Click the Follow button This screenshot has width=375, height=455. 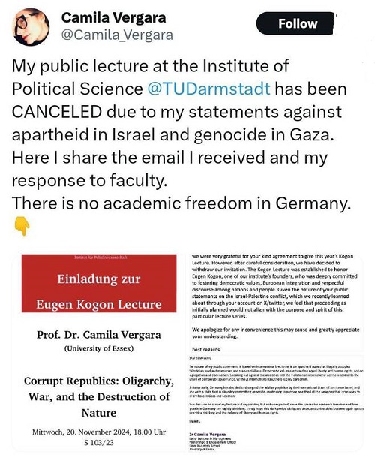click(x=295, y=23)
